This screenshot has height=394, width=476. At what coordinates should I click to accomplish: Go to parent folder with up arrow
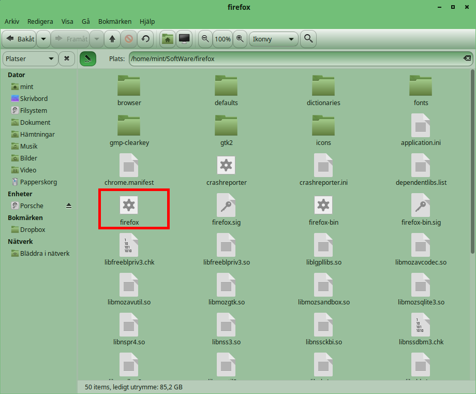112,39
